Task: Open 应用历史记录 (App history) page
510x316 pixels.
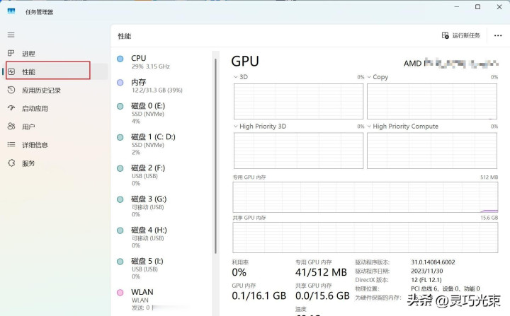Action: point(40,90)
